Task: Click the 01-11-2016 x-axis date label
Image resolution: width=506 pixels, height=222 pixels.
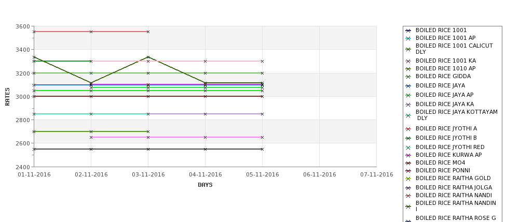Action: (x=34, y=175)
